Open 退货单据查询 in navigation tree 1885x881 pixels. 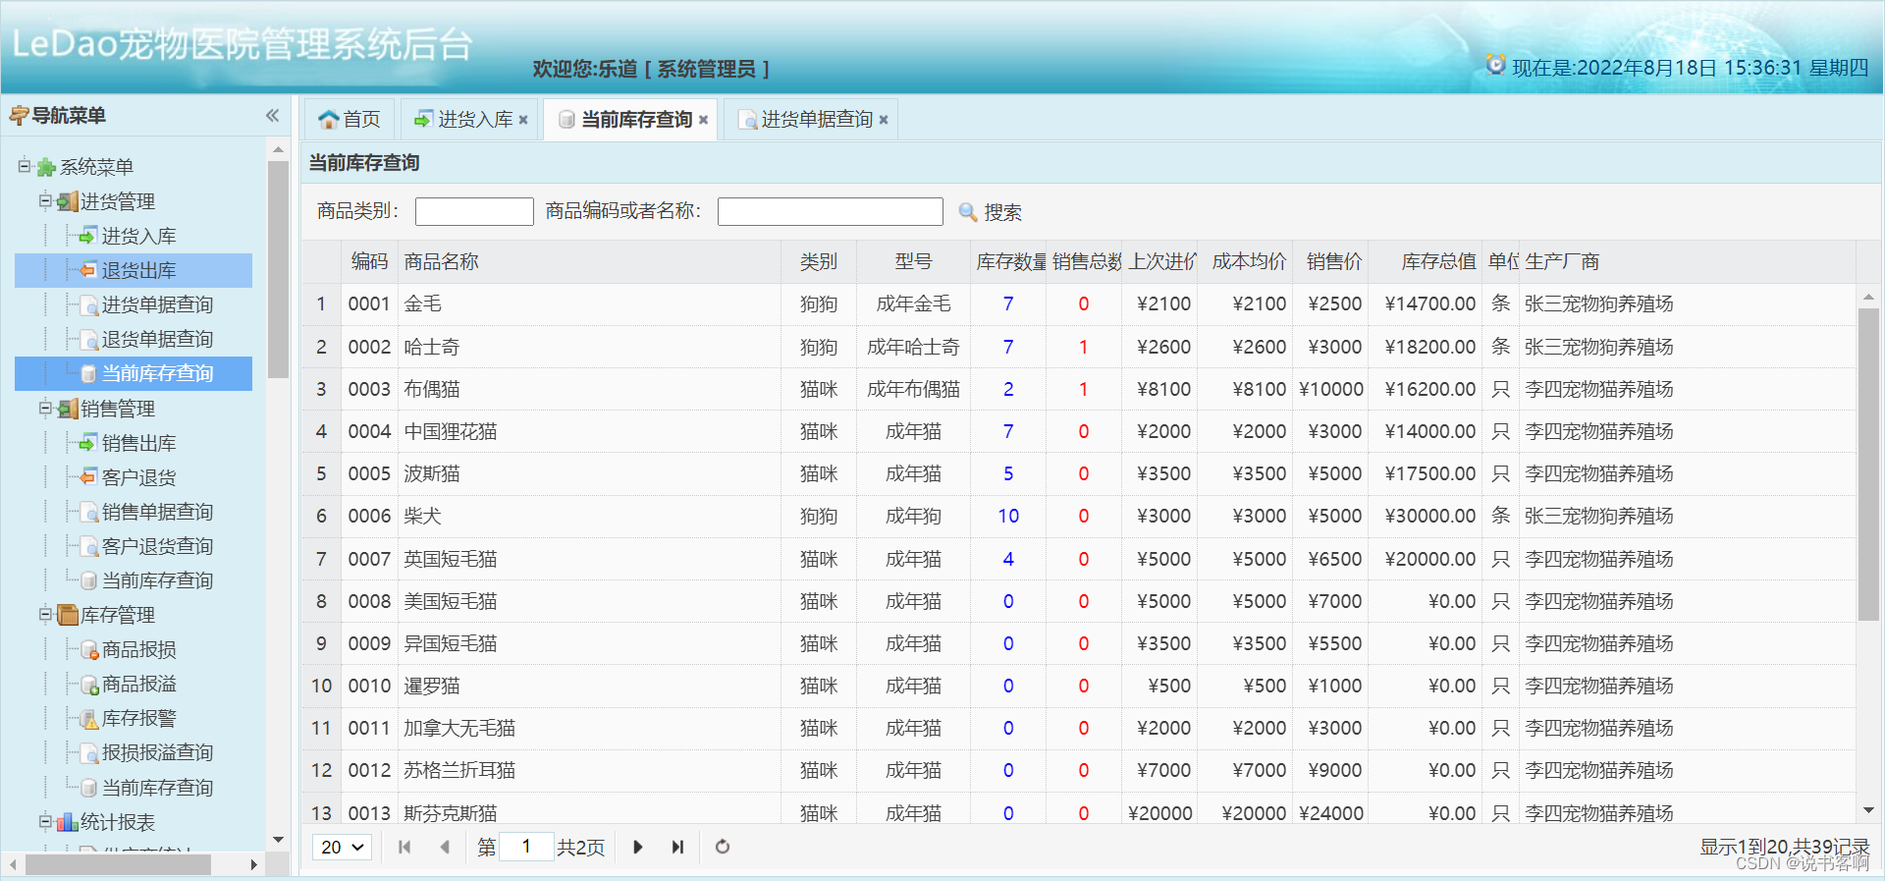(x=157, y=339)
